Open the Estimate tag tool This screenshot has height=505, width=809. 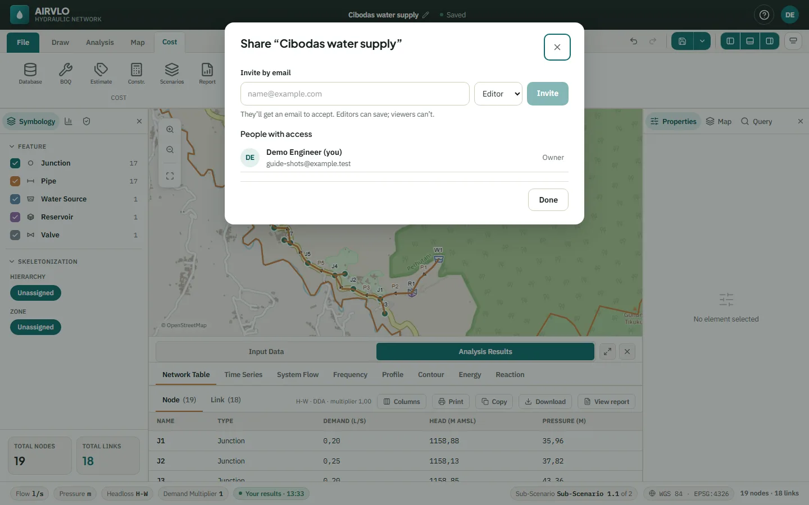pyautogui.click(x=101, y=74)
